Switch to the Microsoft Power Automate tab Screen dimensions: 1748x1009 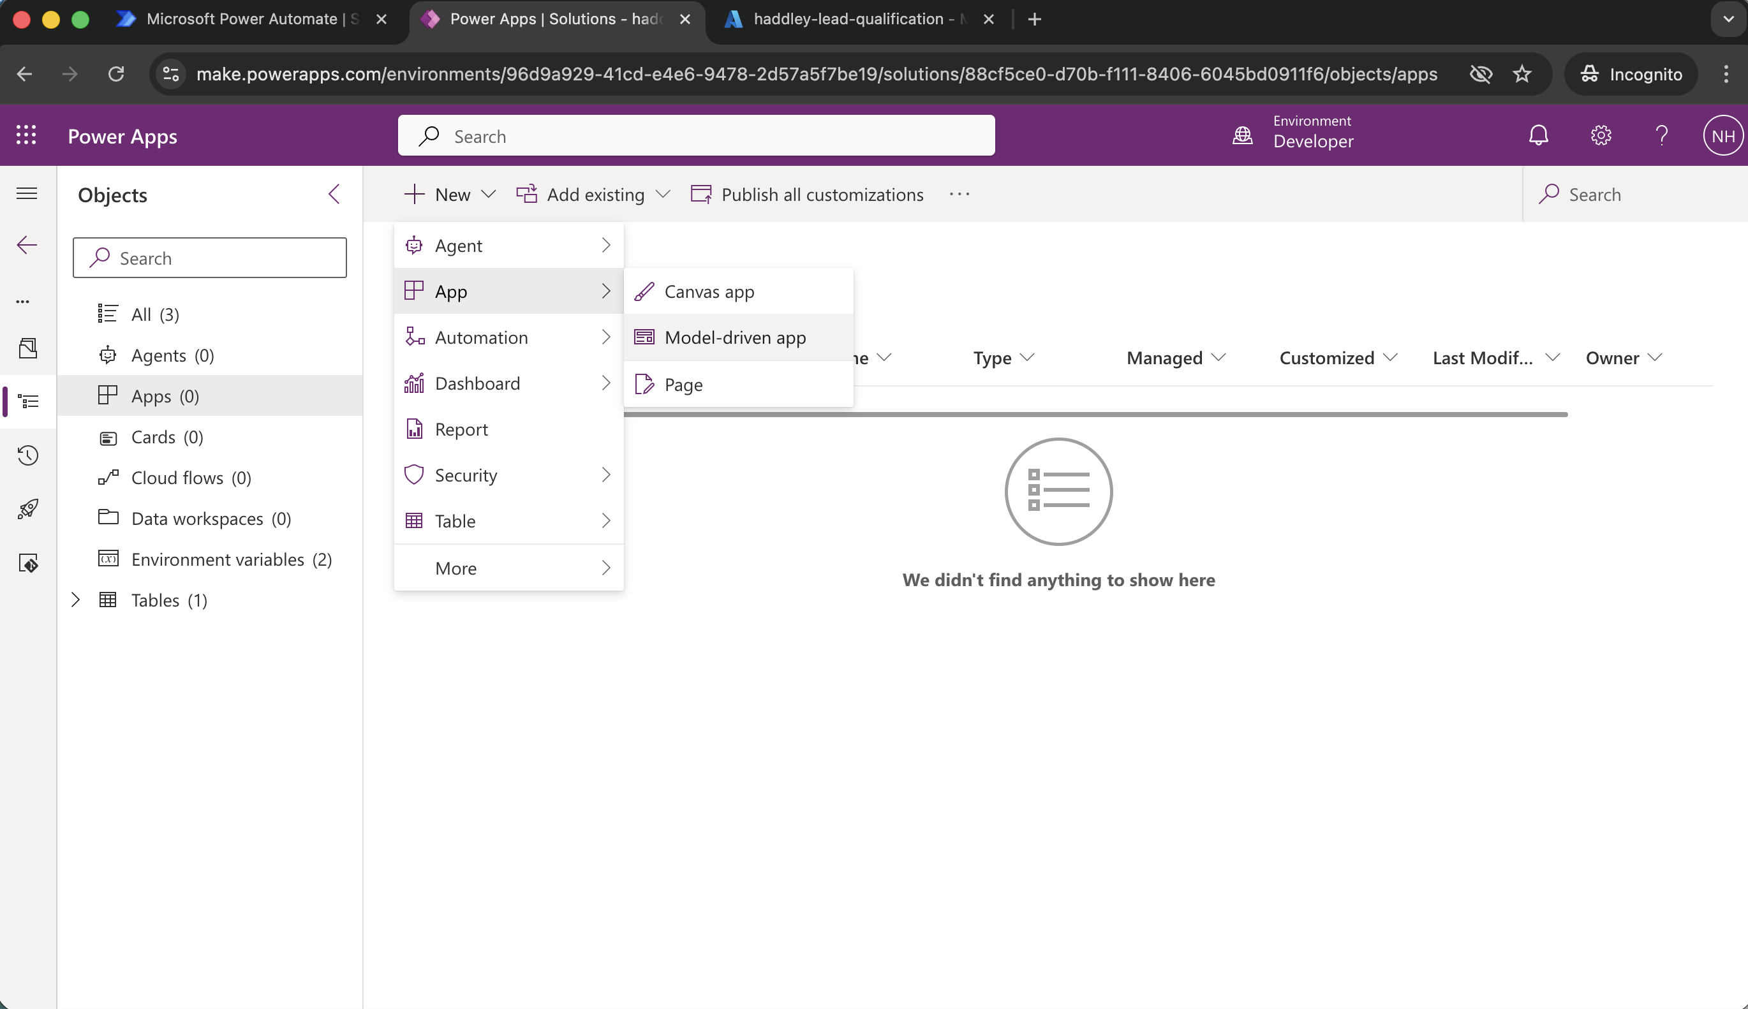251,19
